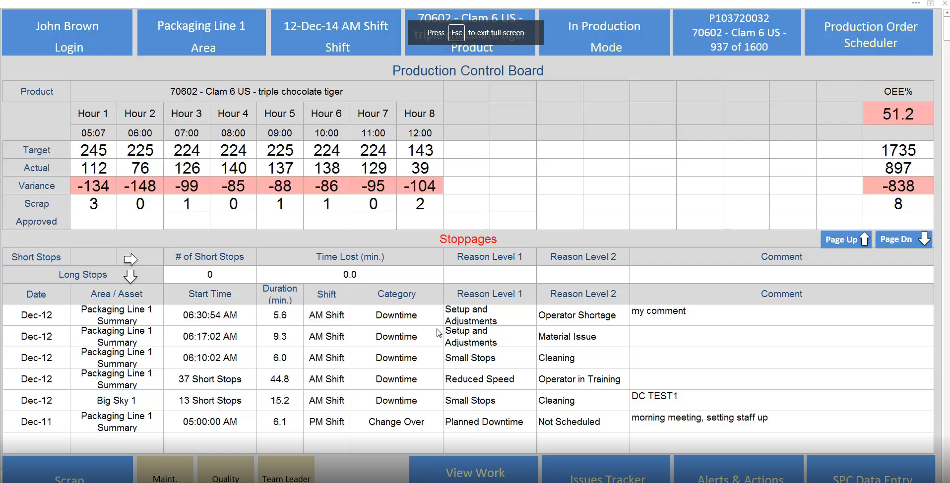This screenshot has width=950, height=483.
Task: Click the red OEE% cell showing 51.2
Action: pos(898,114)
